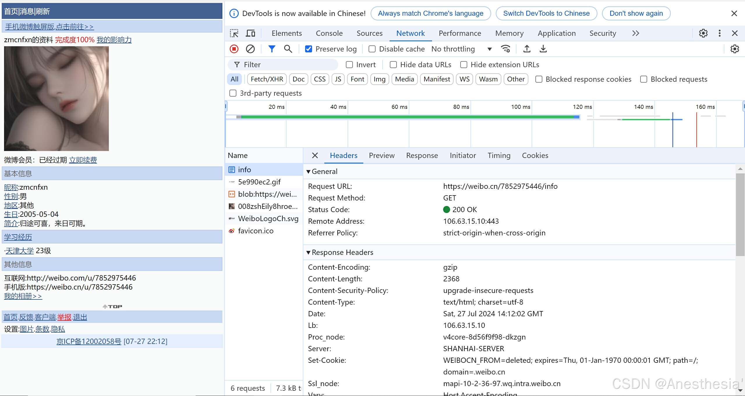Click the profile avatar image
The image size is (745, 396).
click(x=56, y=99)
